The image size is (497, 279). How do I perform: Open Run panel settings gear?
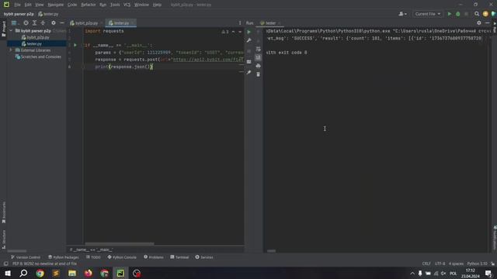pos(479,22)
